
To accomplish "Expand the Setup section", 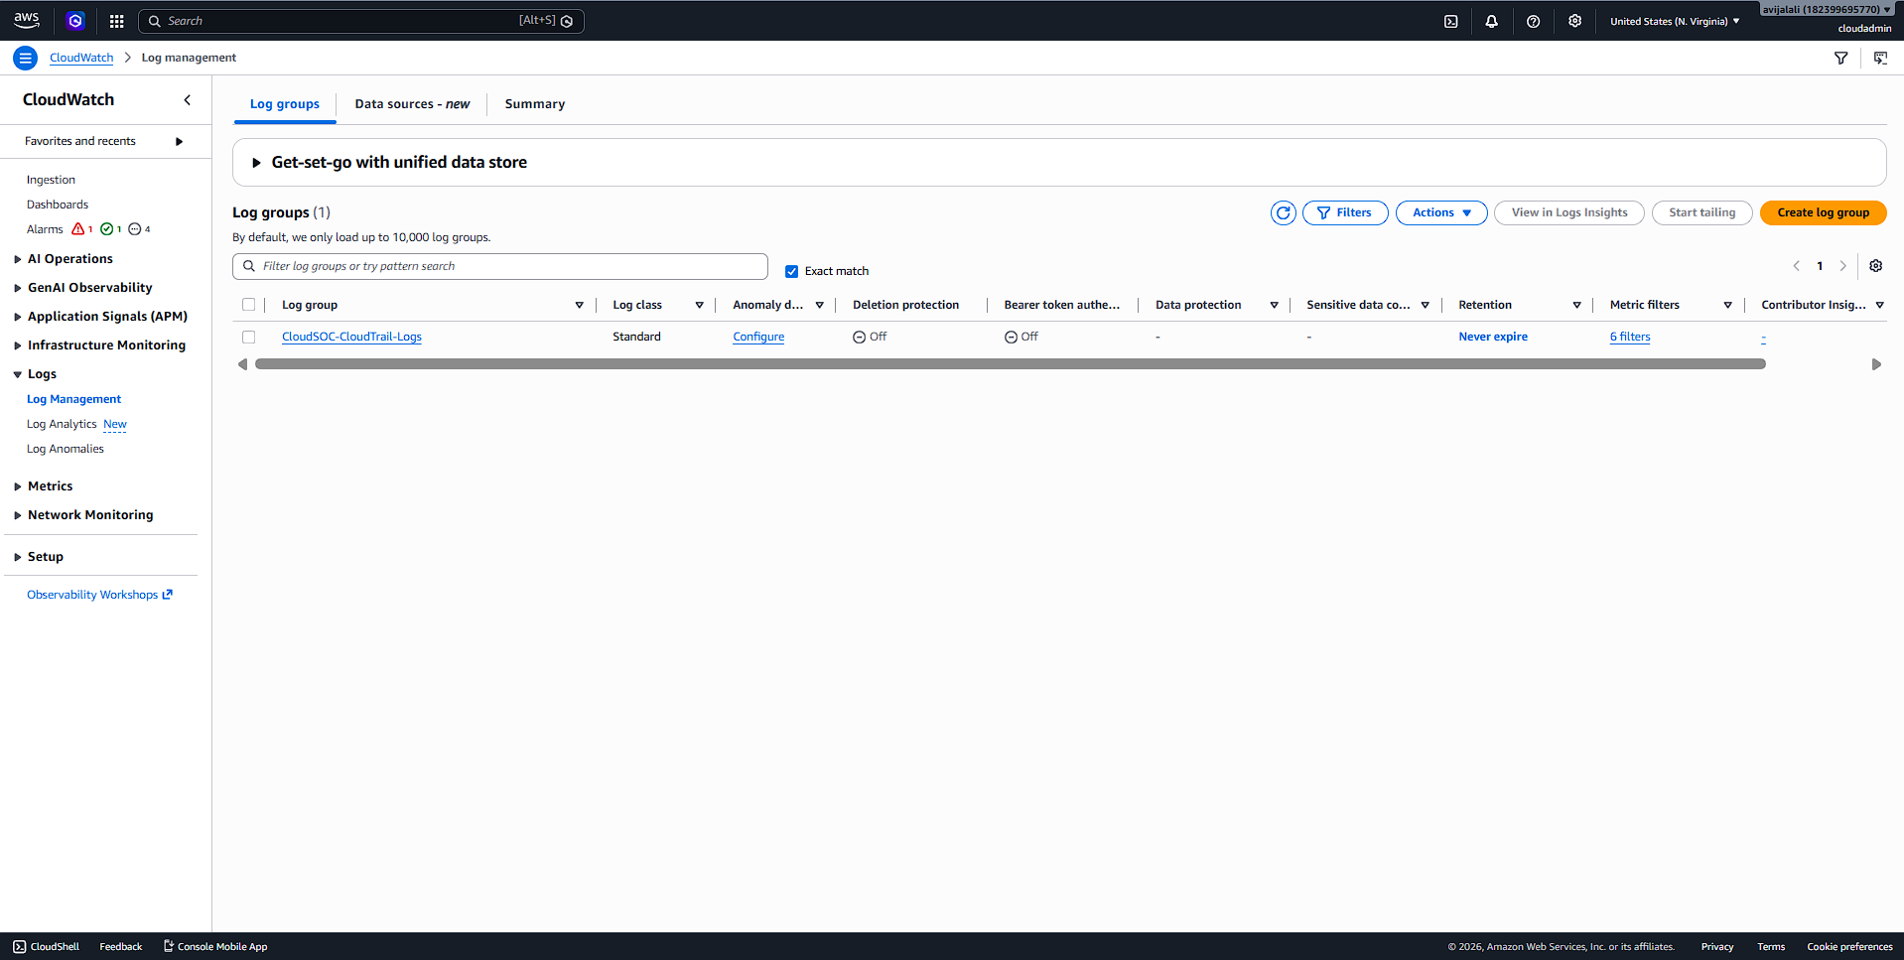I will point(18,557).
